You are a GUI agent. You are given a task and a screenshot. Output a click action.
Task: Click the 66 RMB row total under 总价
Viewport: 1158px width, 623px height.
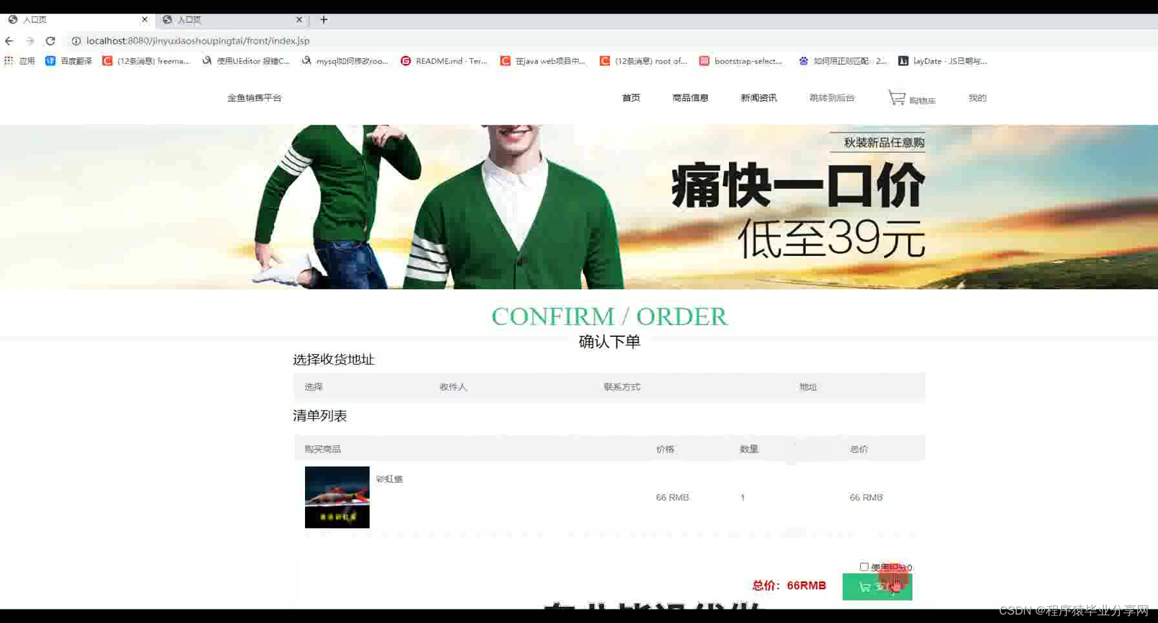(x=866, y=497)
